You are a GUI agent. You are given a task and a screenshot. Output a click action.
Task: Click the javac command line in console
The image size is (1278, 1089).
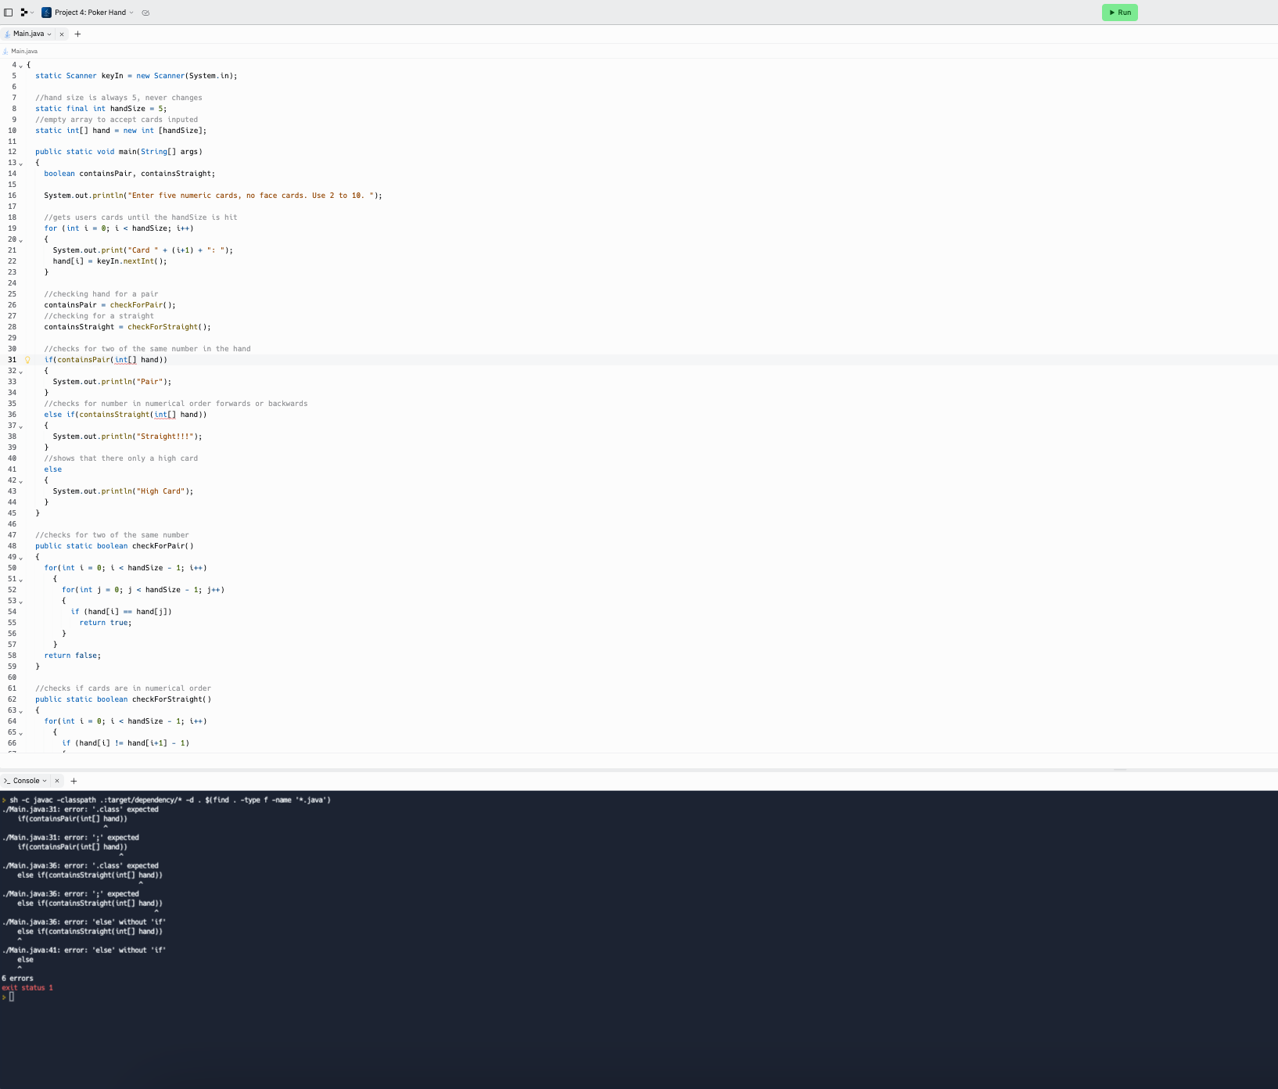[170, 800]
